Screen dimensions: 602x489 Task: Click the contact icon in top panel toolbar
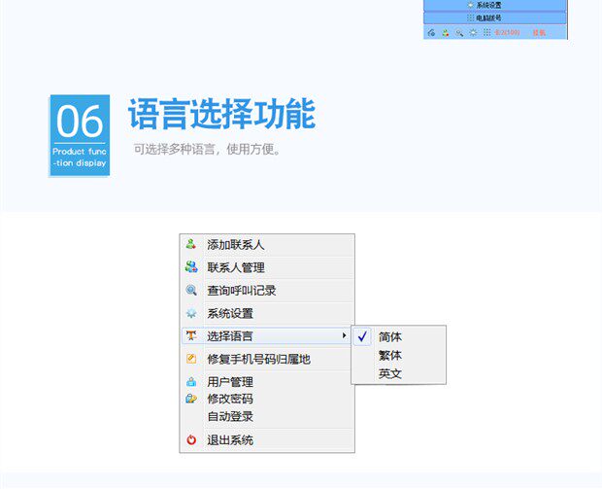(446, 33)
